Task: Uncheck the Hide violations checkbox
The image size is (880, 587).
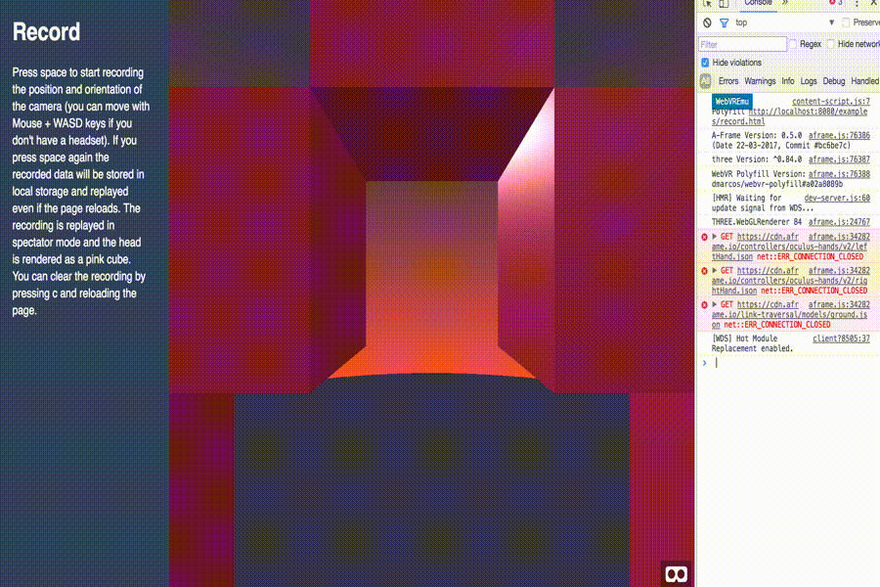Action: click(705, 63)
